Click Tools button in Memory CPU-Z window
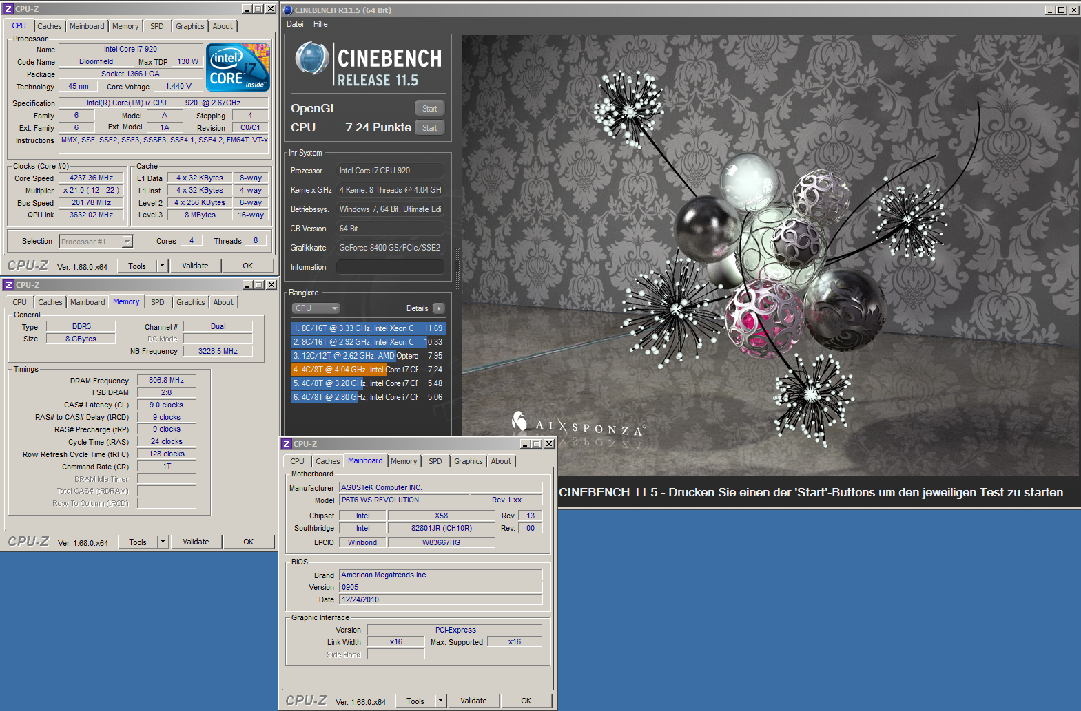The image size is (1081, 711). (x=138, y=542)
